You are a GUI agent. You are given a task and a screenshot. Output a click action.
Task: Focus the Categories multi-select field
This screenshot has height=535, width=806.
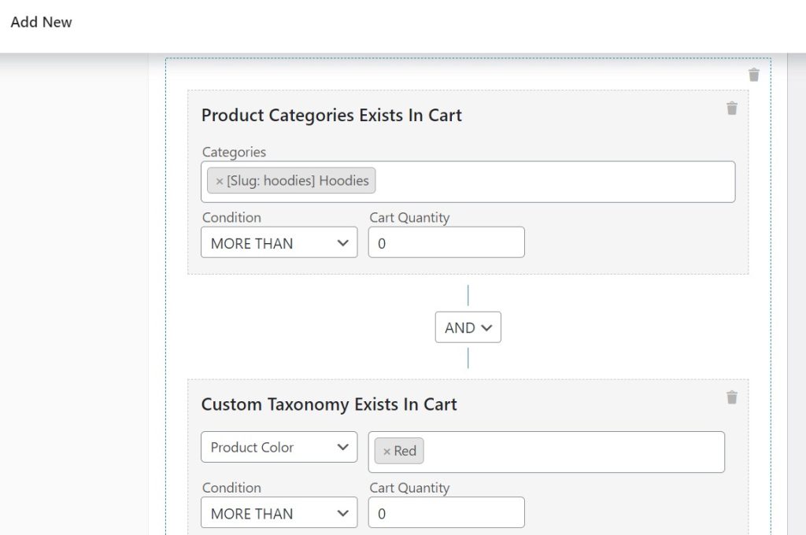click(468, 182)
